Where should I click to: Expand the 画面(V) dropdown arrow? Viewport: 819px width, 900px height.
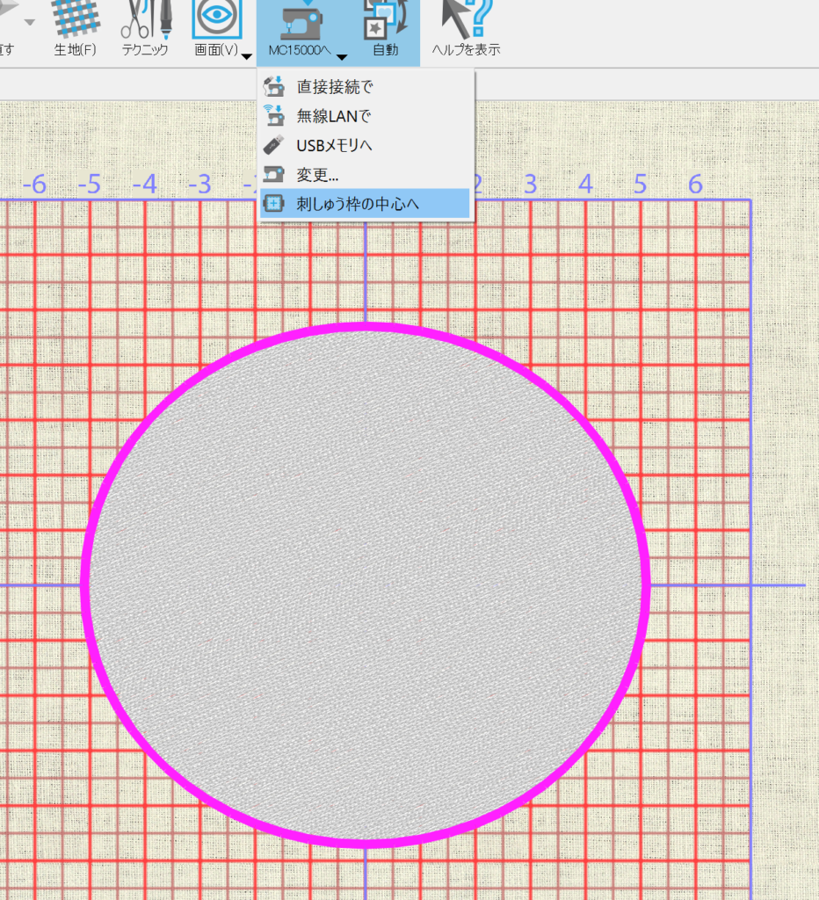coord(246,57)
